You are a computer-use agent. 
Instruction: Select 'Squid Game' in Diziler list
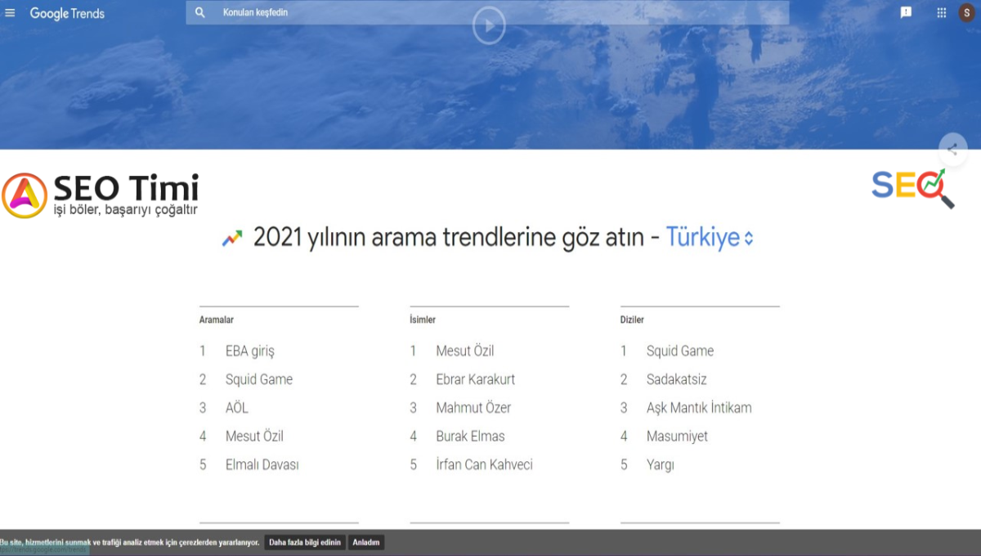680,352
